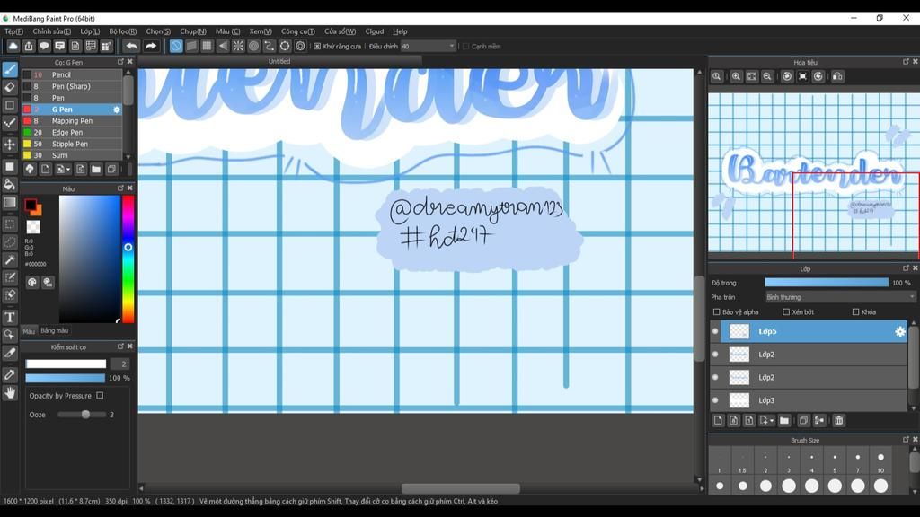Click the Undo arrow
Screen dimensions: 920x517
click(131, 47)
